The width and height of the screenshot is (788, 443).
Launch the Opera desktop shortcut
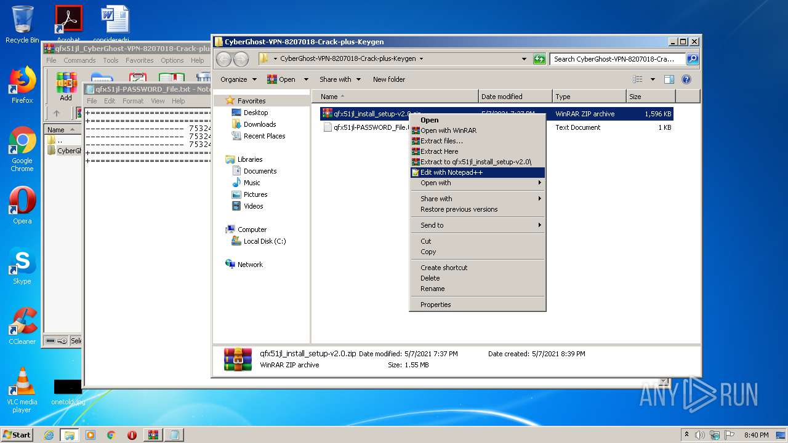pyautogui.click(x=22, y=206)
